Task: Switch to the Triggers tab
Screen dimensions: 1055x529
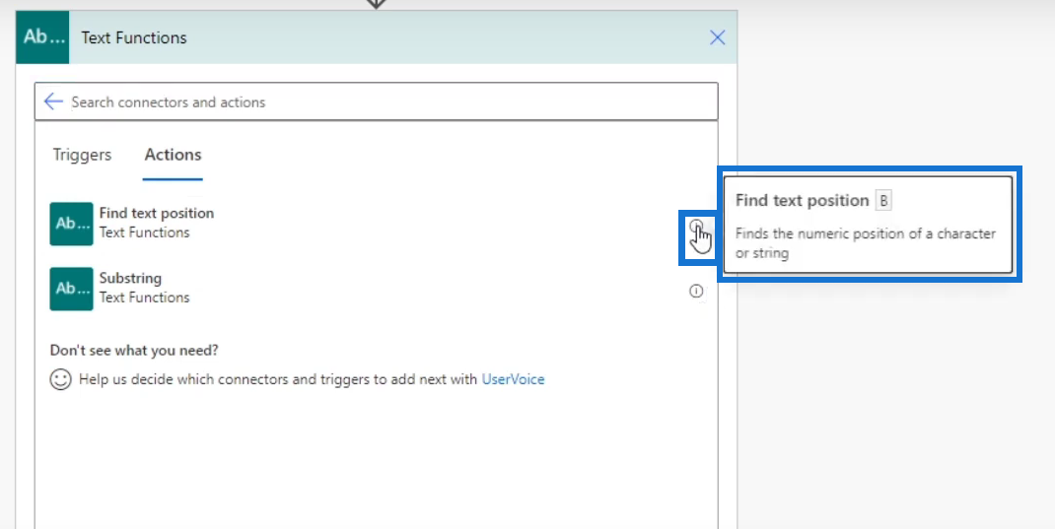Action: pos(82,155)
